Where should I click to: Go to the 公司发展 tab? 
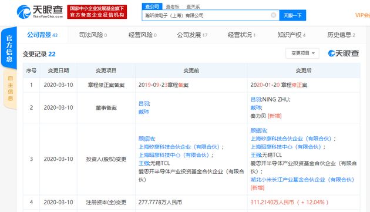(192, 35)
